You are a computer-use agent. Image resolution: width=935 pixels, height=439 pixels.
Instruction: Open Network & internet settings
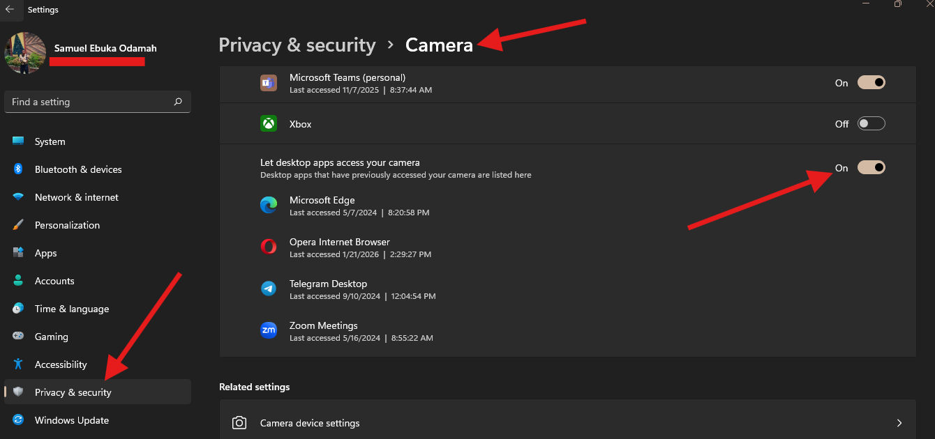point(77,197)
